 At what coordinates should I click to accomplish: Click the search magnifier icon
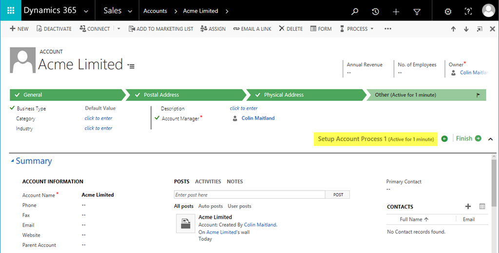point(355,11)
